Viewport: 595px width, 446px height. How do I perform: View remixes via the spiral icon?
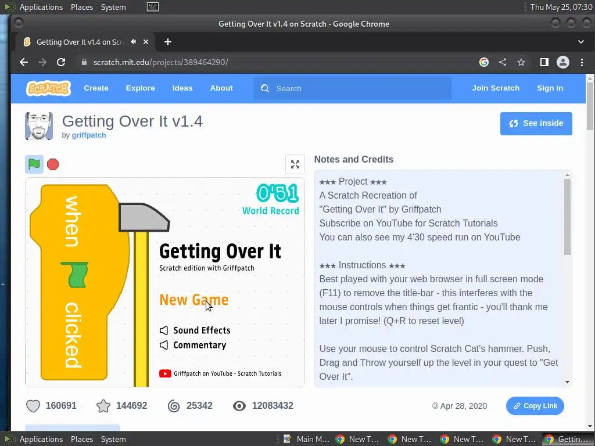click(x=174, y=406)
